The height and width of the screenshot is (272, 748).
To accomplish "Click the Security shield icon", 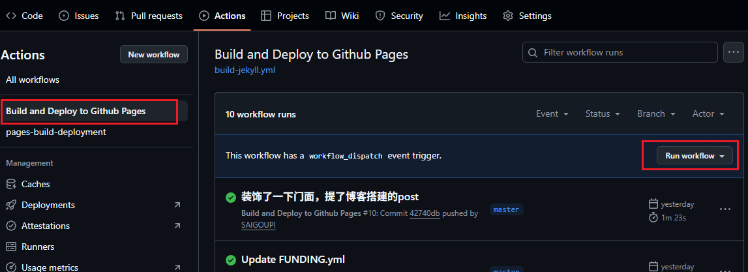I will point(380,16).
